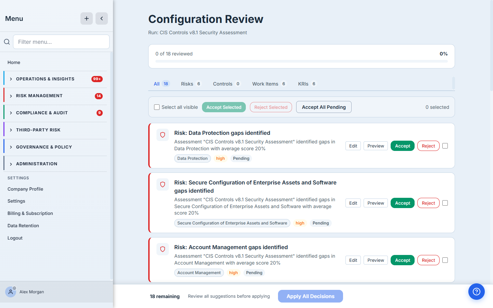
Task: Click the Data Protection tag chip
Action: (x=192, y=158)
